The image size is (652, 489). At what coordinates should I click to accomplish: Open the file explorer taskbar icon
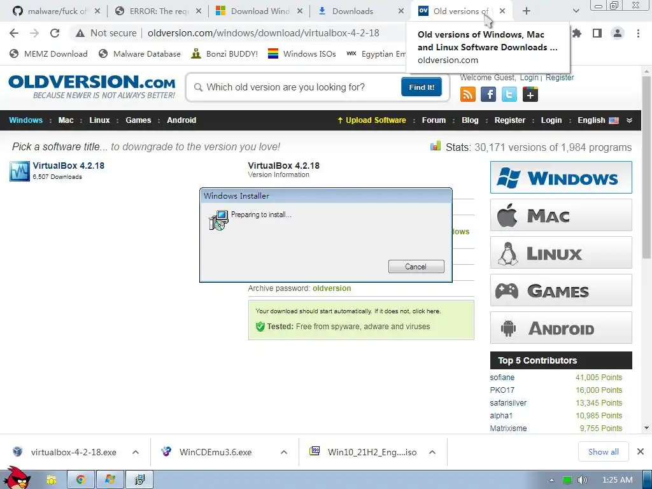click(52, 480)
